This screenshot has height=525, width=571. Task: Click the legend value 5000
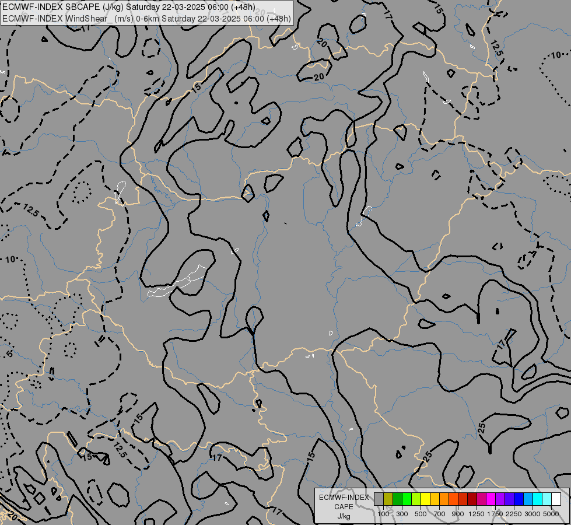551,514
